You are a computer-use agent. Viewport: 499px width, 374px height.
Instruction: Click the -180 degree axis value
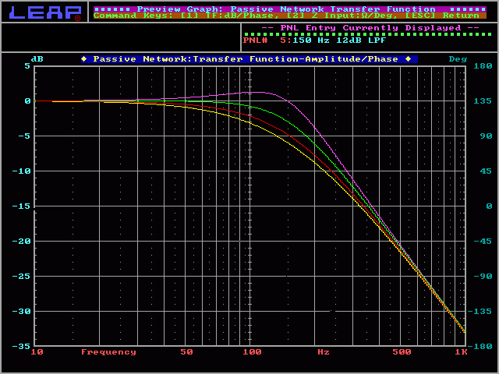click(480, 346)
